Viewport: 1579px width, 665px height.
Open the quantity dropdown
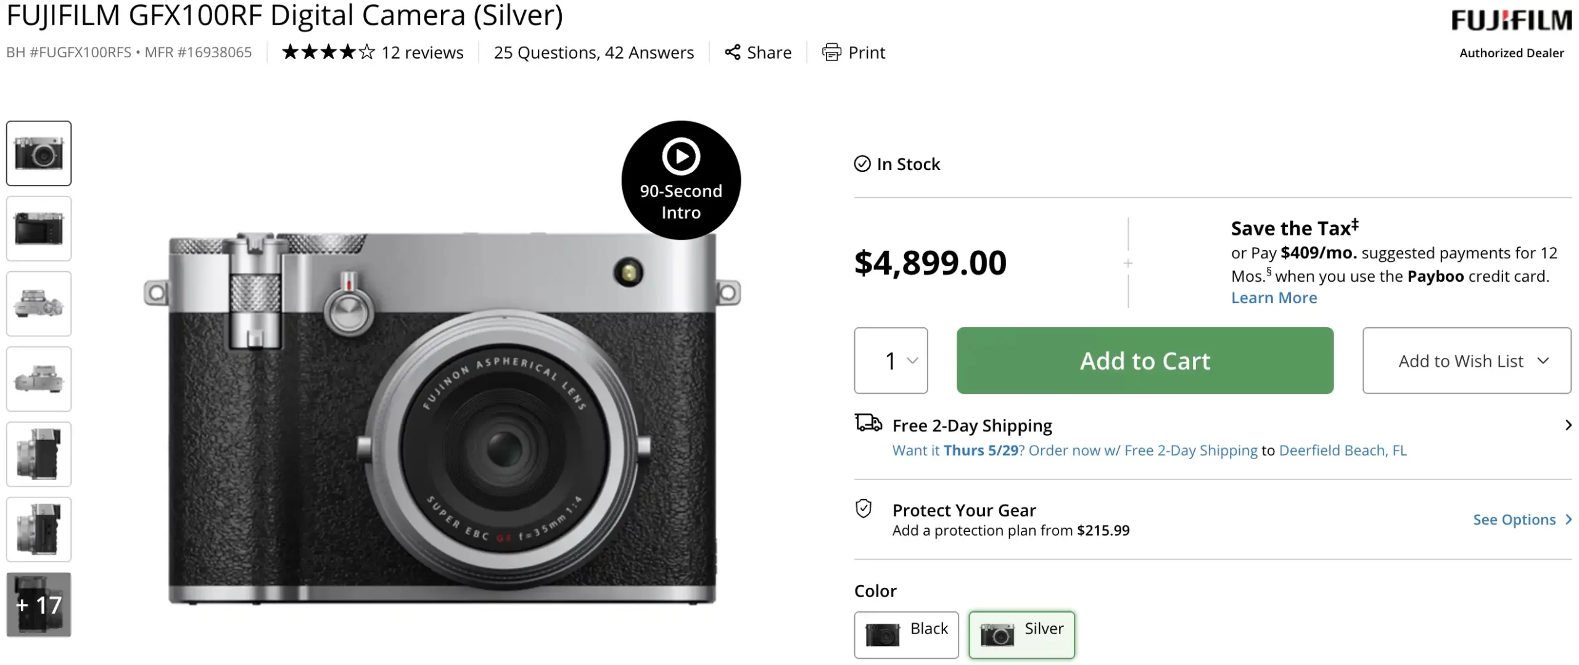click(890, 361)
